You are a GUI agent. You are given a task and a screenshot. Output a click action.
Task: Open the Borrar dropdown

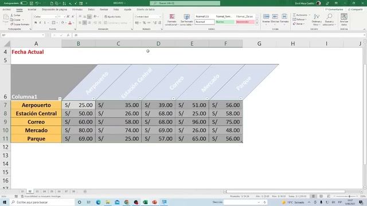[299, 24]
